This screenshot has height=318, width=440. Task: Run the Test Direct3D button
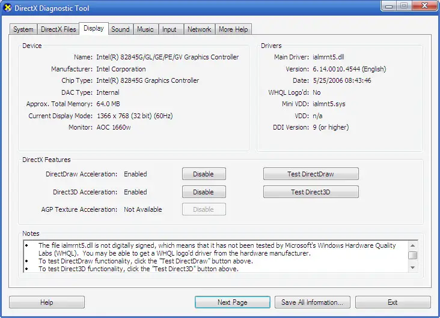(x=311, y=192)
